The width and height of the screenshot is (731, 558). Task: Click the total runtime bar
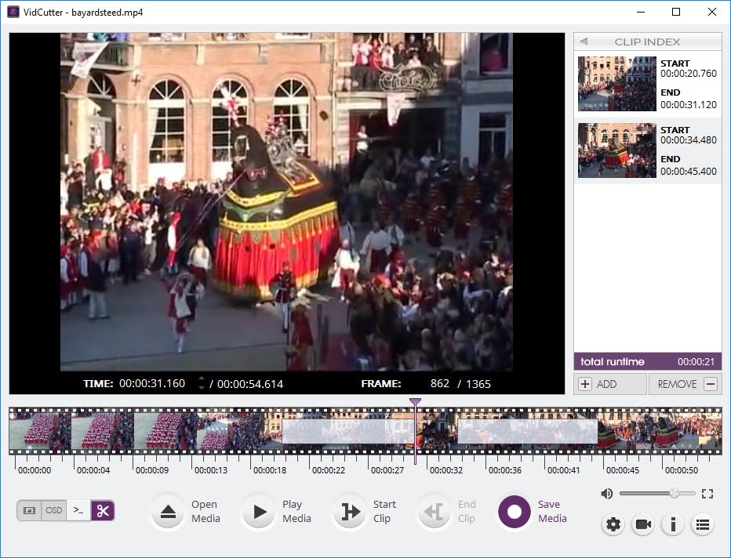pos(648,361)
